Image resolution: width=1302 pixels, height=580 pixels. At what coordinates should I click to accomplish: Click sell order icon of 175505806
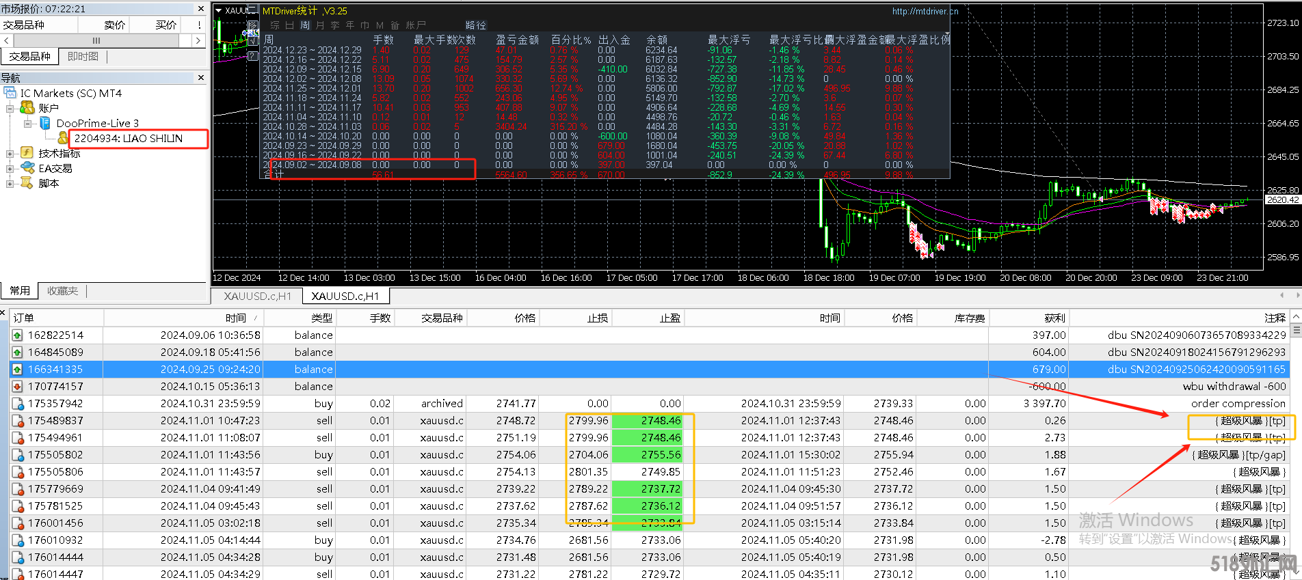point(17,472)
